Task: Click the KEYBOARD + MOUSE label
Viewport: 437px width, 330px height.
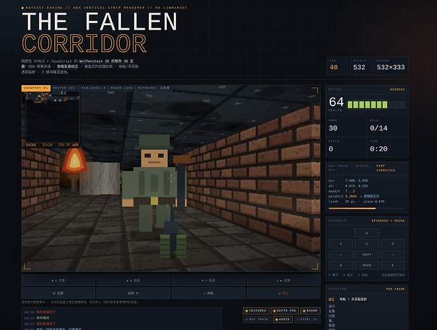Action: [388, 220]
